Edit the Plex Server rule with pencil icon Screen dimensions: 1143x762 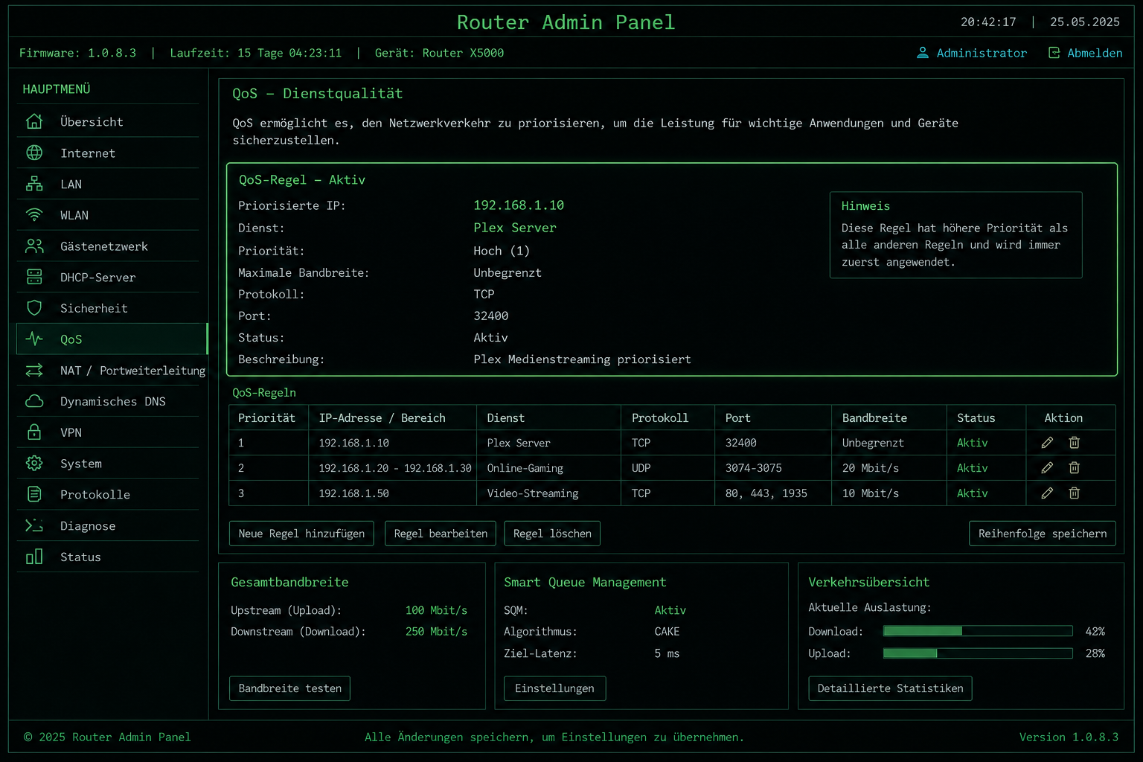pyautogui.click(x=1047, y=443)
